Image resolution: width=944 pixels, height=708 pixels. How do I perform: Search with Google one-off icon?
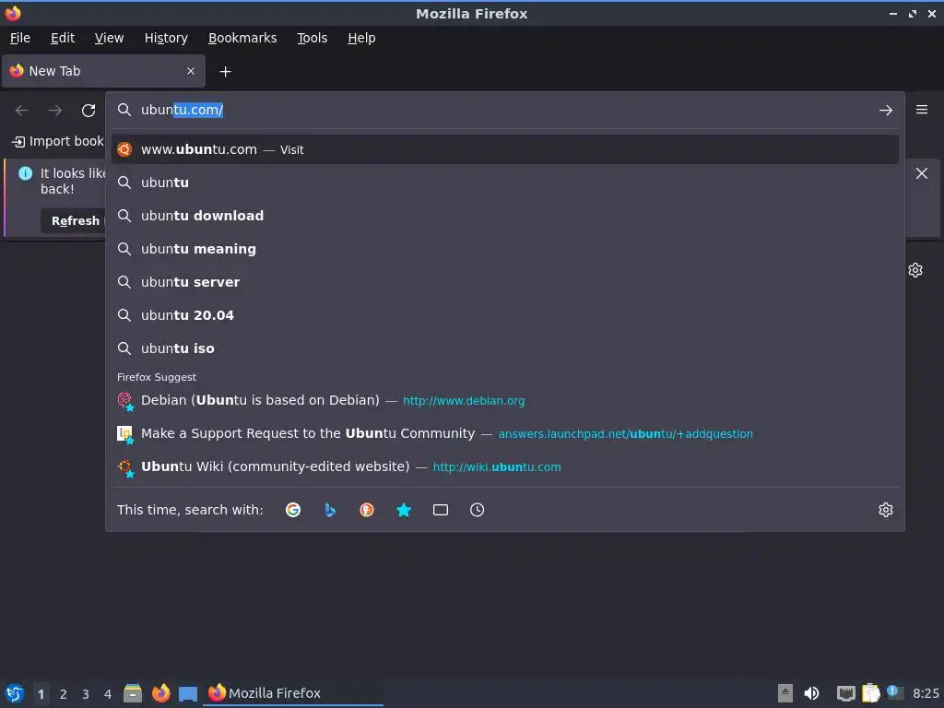[293, 510]
